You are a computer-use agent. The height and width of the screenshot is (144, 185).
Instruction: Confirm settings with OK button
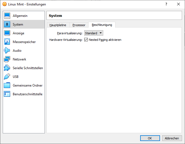click(150, 138)
